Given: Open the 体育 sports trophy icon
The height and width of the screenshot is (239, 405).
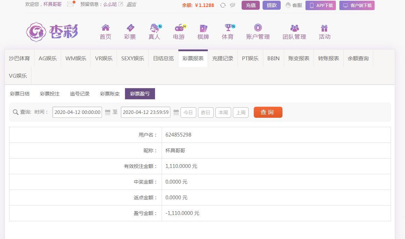Looking at the screenshot, I should point(228,27).
